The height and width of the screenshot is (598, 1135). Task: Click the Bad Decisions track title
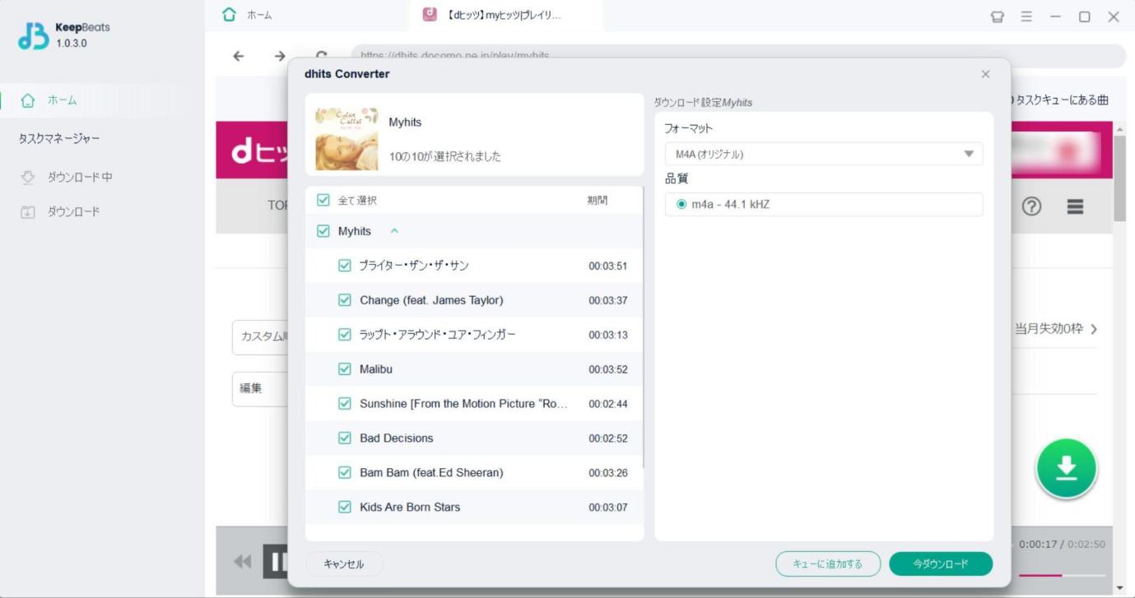(397, 438)
